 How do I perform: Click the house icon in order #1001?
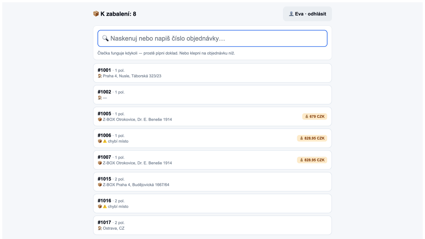tap(100, 76)
